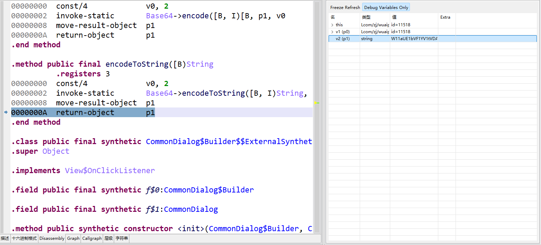Open the Callgraph tab
The width and height of the screenshot is (541, 245).
pos(92,238)
